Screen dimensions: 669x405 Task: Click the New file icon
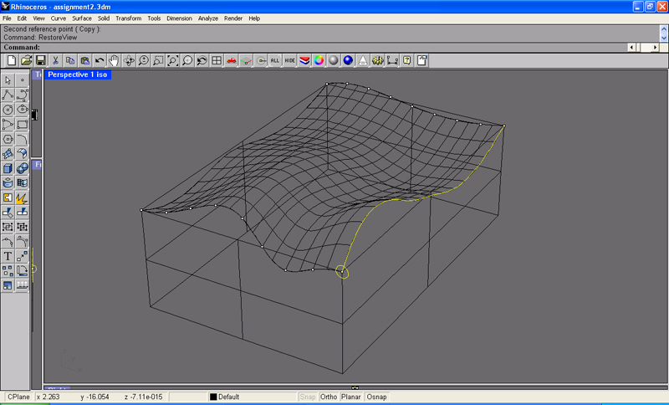click(12, 60)
